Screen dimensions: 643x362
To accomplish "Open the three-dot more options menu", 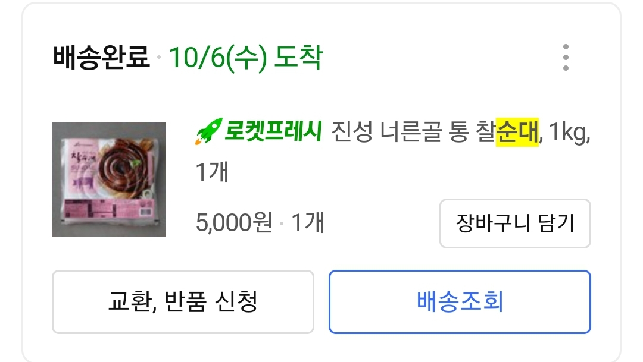I will [x=565, y=58].
